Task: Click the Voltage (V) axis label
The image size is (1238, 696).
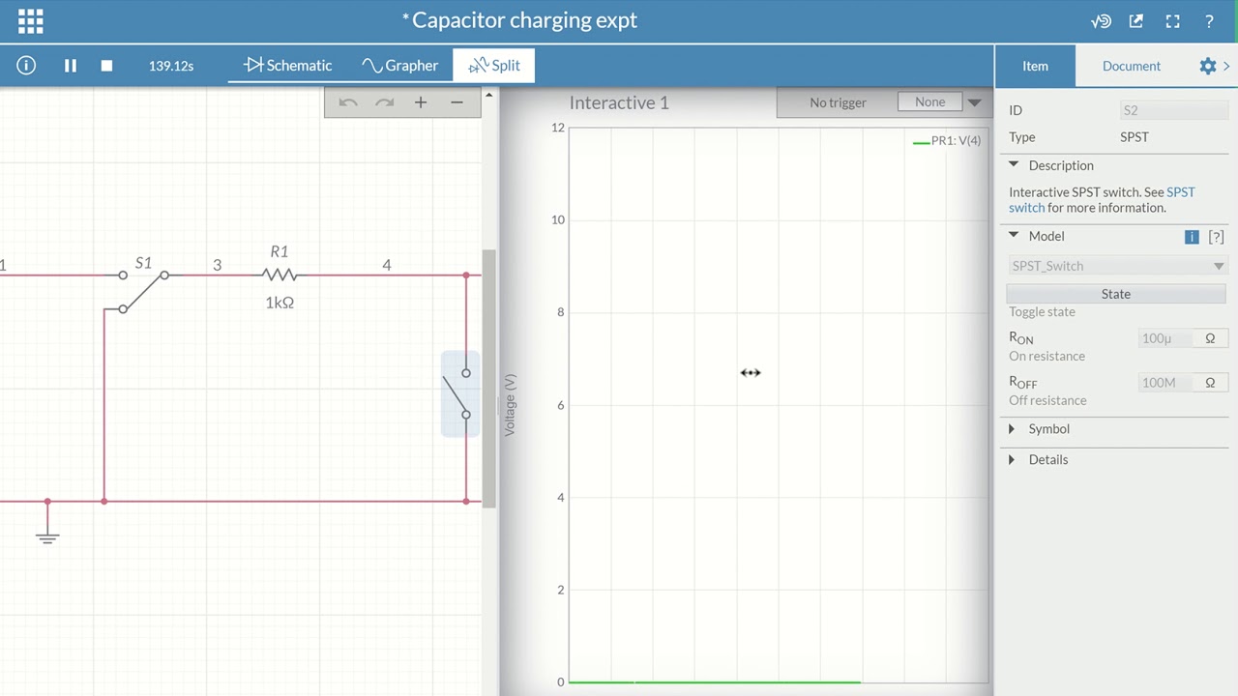Action: pos(510,405)
